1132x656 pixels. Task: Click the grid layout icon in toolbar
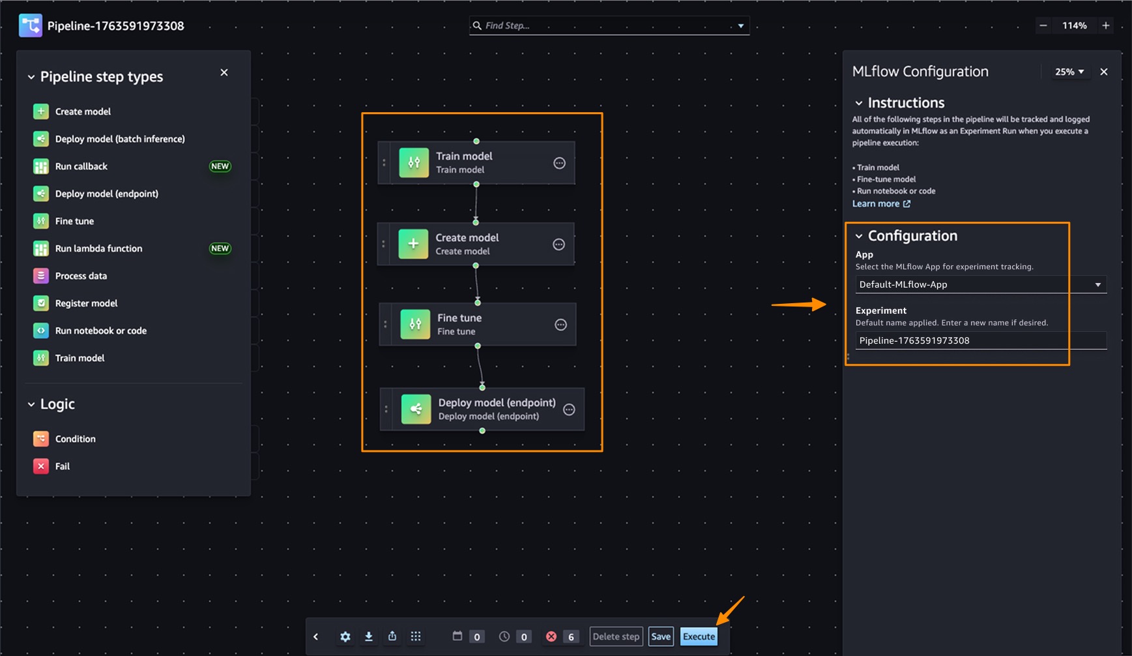pyautogui.click(x=416, y=636)
